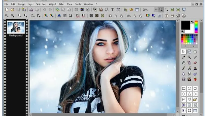Screen dimensions: 206x116
Task: Choose the Paint Bucket fill tool
Action: (184, 63)
